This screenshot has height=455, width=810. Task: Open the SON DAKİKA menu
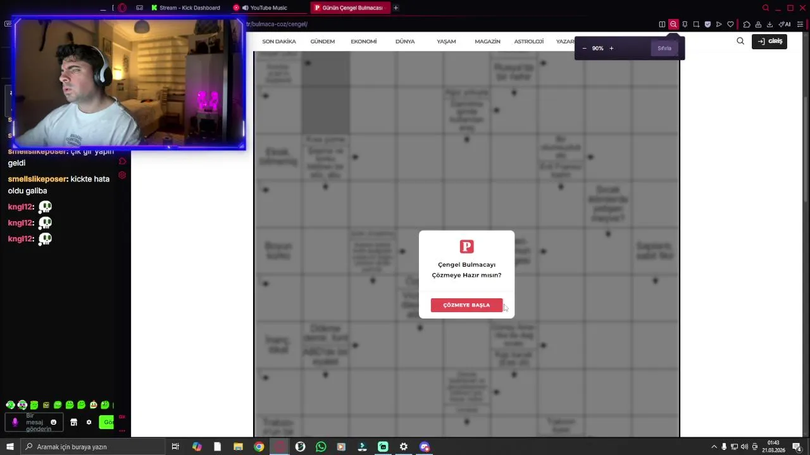coord(279,41)
